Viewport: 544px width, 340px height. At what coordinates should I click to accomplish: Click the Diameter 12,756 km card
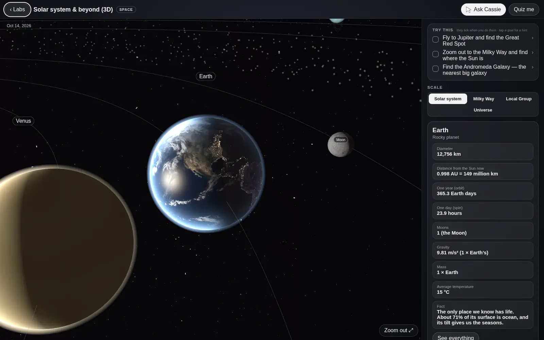pyautogui.click(x=483, y=152)
